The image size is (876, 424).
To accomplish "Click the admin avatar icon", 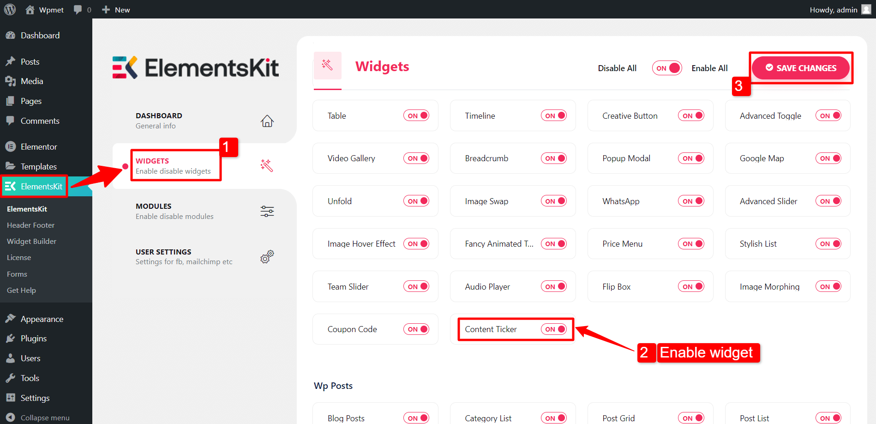I will (866, 9).
